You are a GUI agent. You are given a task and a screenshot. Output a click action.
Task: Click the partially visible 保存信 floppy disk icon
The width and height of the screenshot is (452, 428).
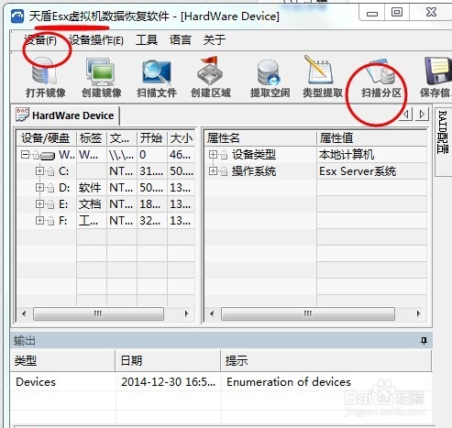(x=438, y=71)
